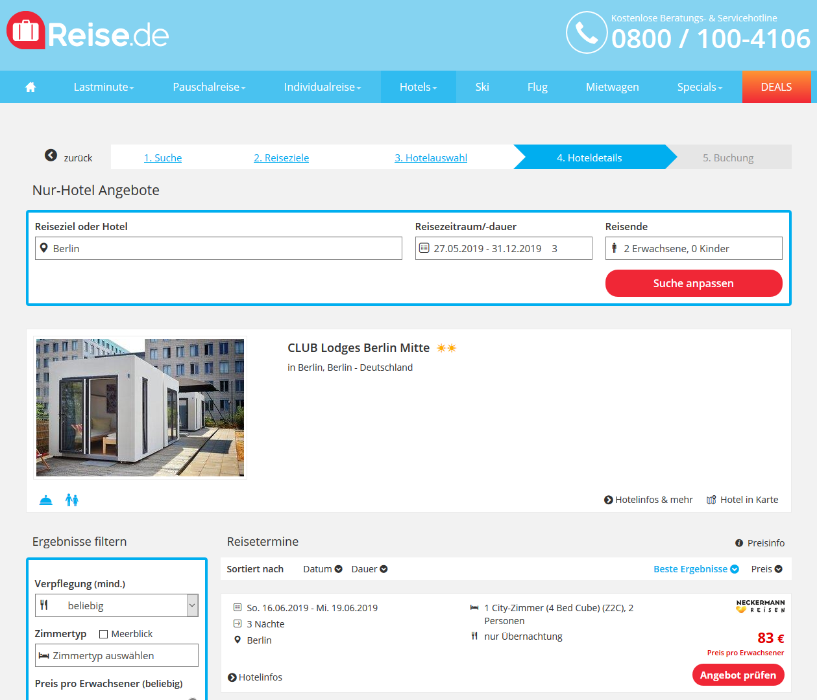The image size is (817, 700).
Task: Click the Reisezeitraum date field
Action: pos(504,248)
